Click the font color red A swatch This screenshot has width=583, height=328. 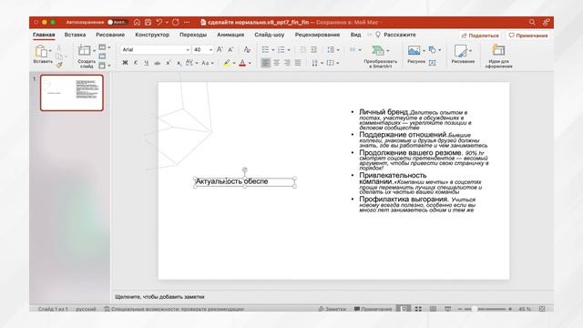(x=242, y=63)
